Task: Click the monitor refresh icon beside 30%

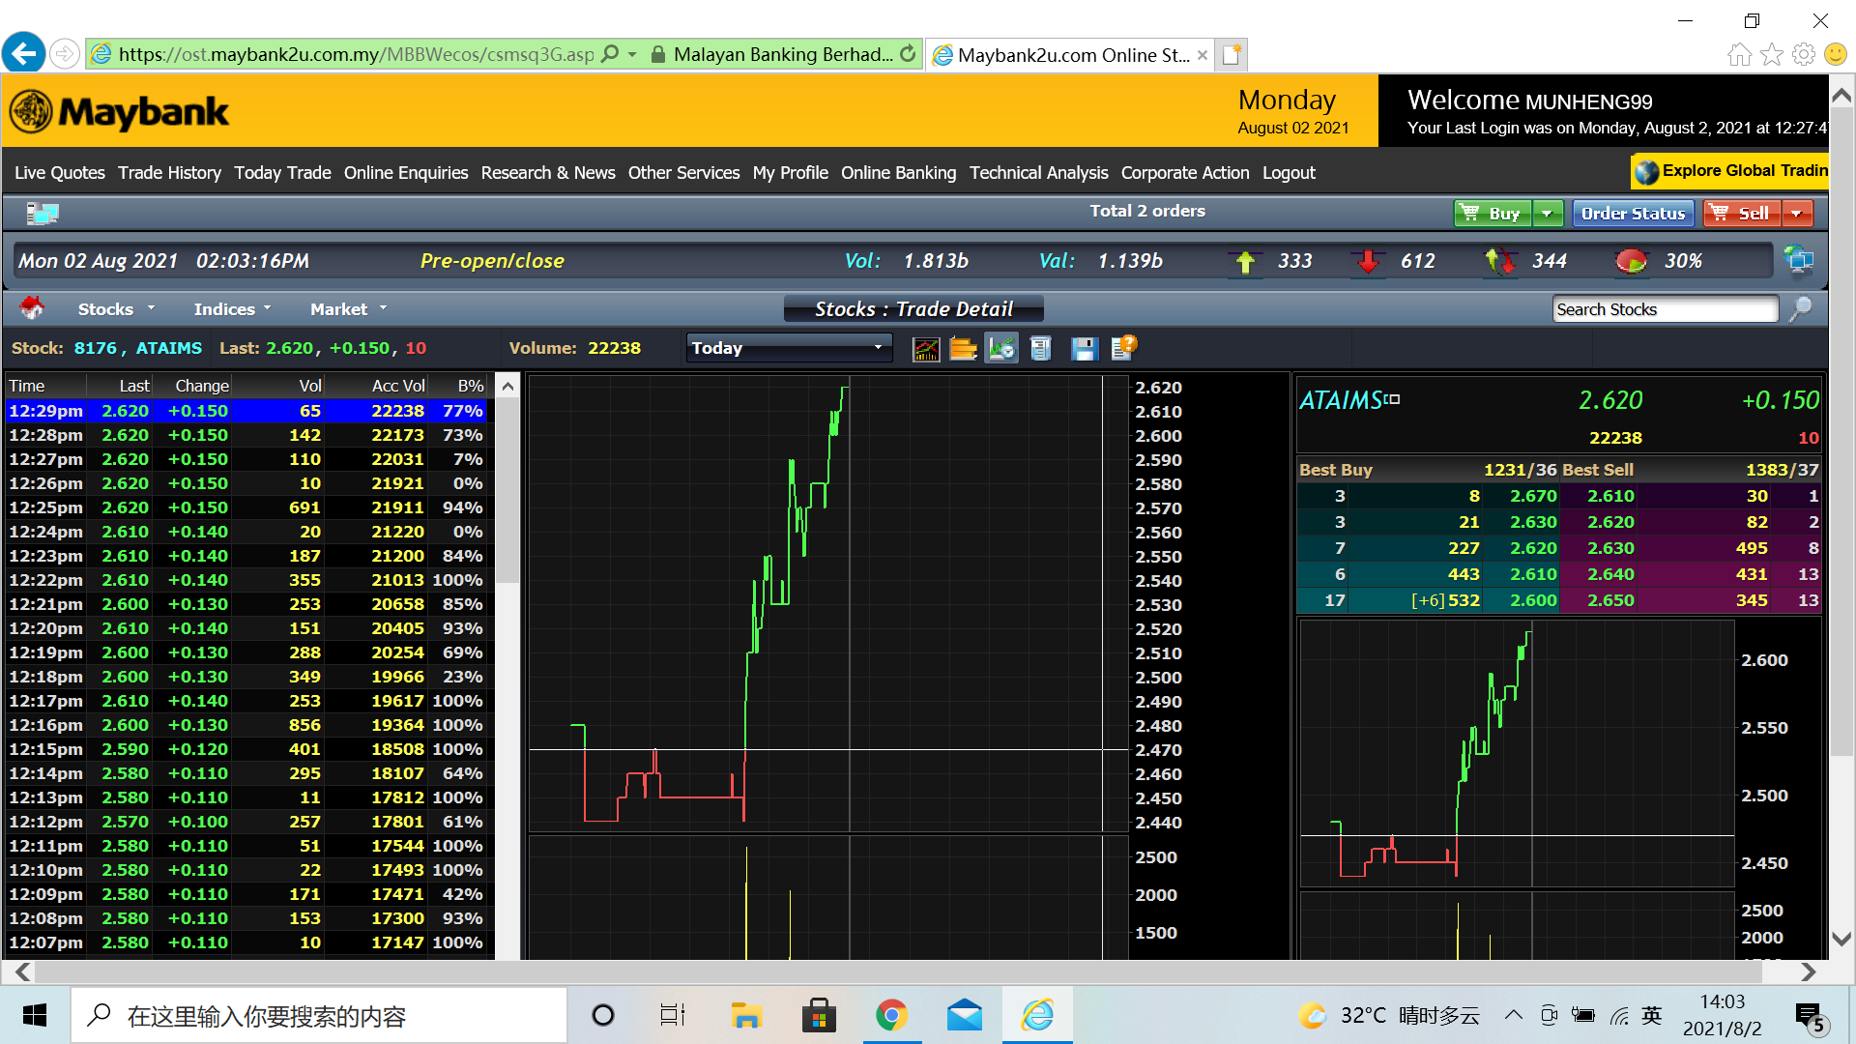Action: pyautogui.click(x=1798, y=260)
